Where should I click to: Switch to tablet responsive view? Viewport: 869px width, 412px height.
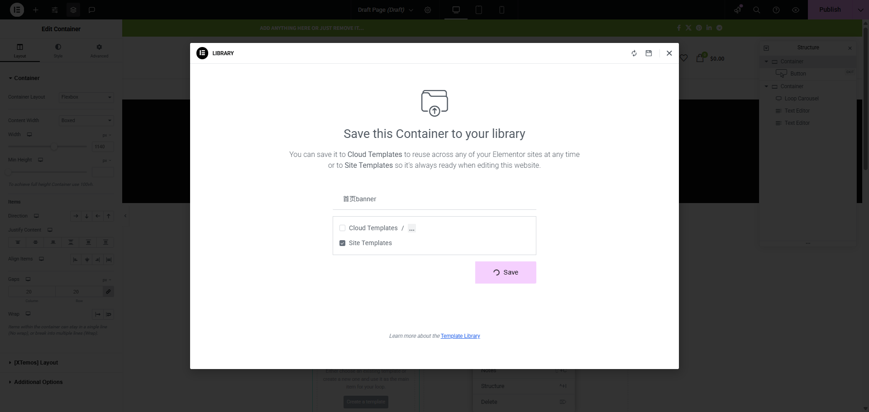click(478, 10)
